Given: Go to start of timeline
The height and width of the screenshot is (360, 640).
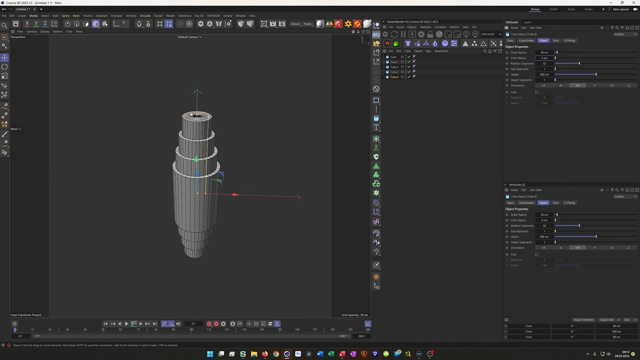Looking at the screenshot, I should pyautogui.click(x=105, y=324).
